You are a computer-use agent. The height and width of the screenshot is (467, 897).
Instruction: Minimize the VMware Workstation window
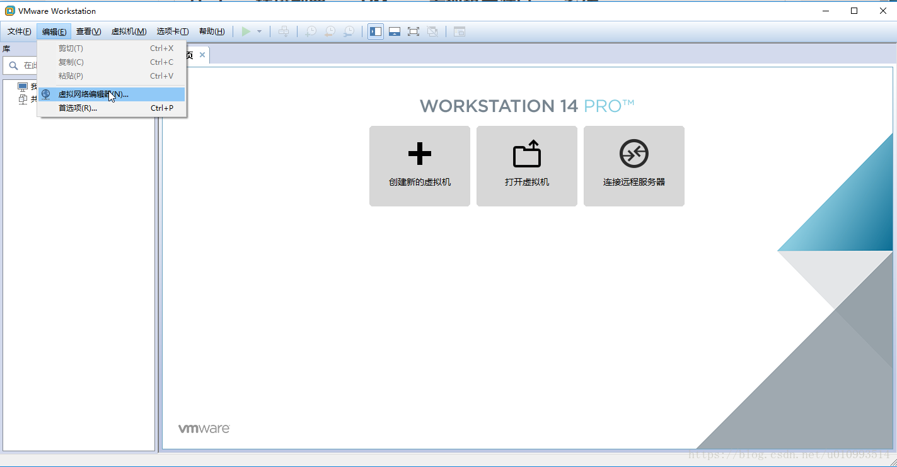(x=825, y=11)
